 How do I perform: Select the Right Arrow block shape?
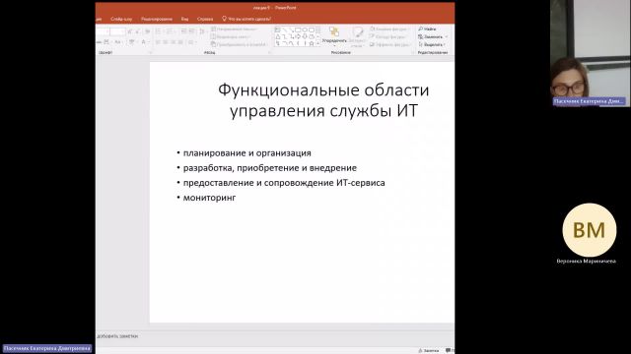tap(298, 36)
